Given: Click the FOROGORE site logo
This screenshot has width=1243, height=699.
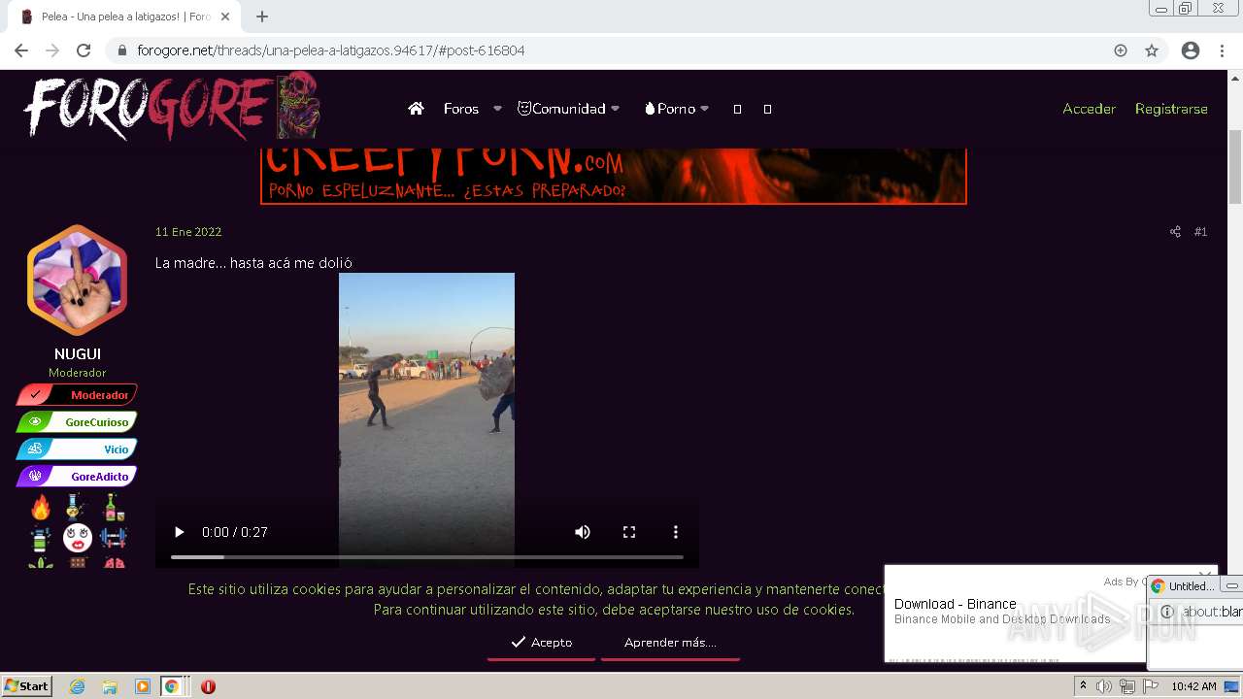Looking at the screenshot, I should click(x=170, y=106).
